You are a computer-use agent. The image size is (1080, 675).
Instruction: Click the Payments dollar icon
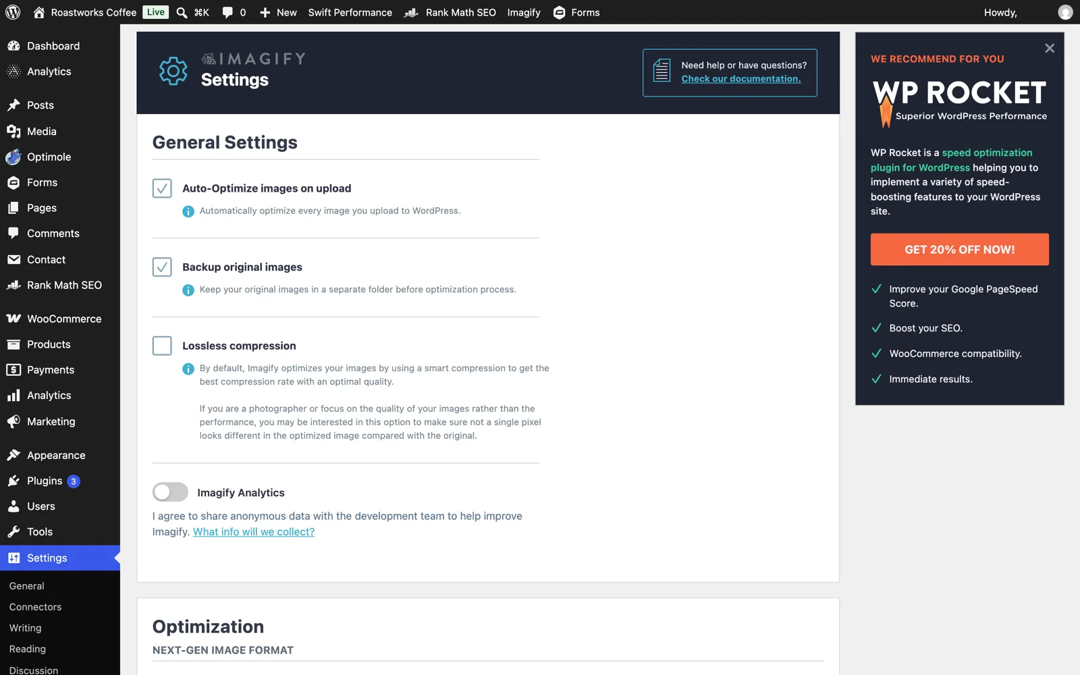13,370
